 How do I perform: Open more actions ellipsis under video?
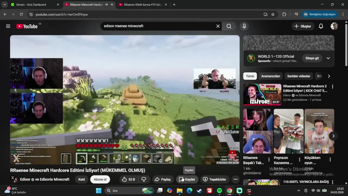pyautogui.click(x=235, y=179)
